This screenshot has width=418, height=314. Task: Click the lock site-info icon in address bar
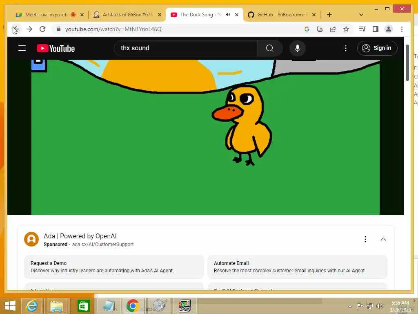[59, 29]
